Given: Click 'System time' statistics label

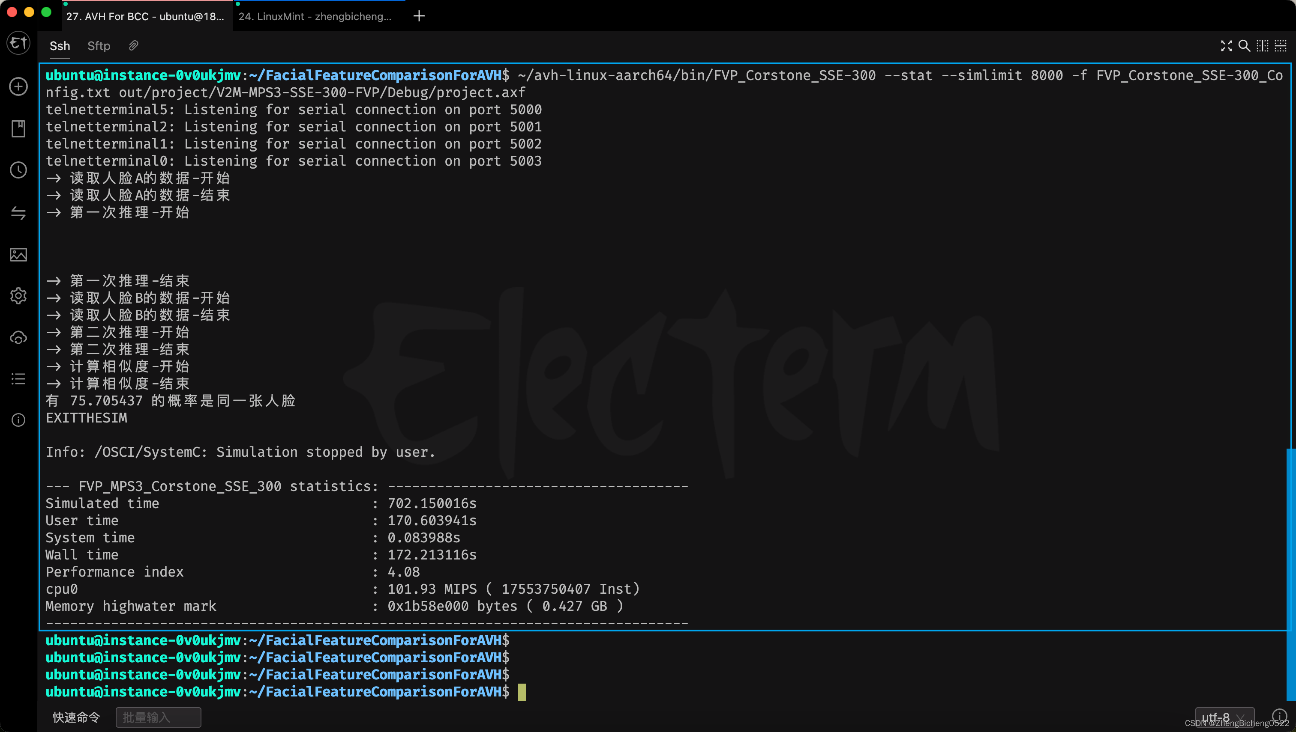Looking at the screenshot, I should tap(90, 537).
